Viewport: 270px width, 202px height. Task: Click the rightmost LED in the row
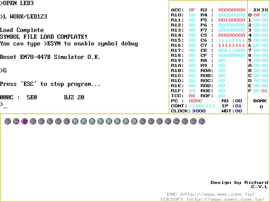pos(202,121)
